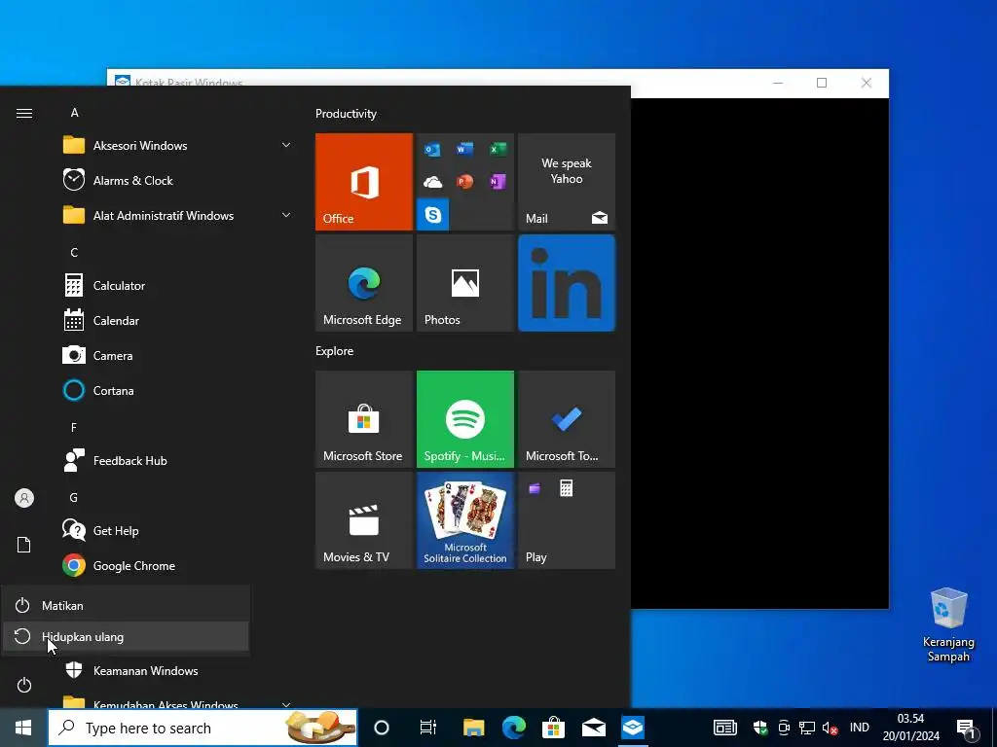Jump to letter G section header
The height and width of the screenshot is (747, 997).
(x=74, y=497)
